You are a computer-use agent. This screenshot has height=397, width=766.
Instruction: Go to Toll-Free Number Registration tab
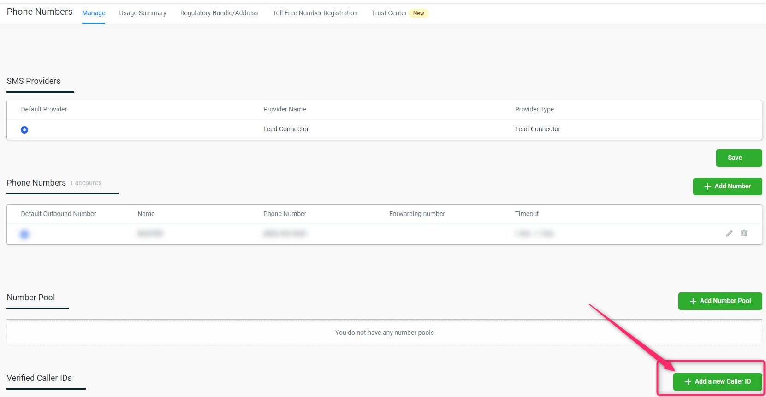pos(315,13)
